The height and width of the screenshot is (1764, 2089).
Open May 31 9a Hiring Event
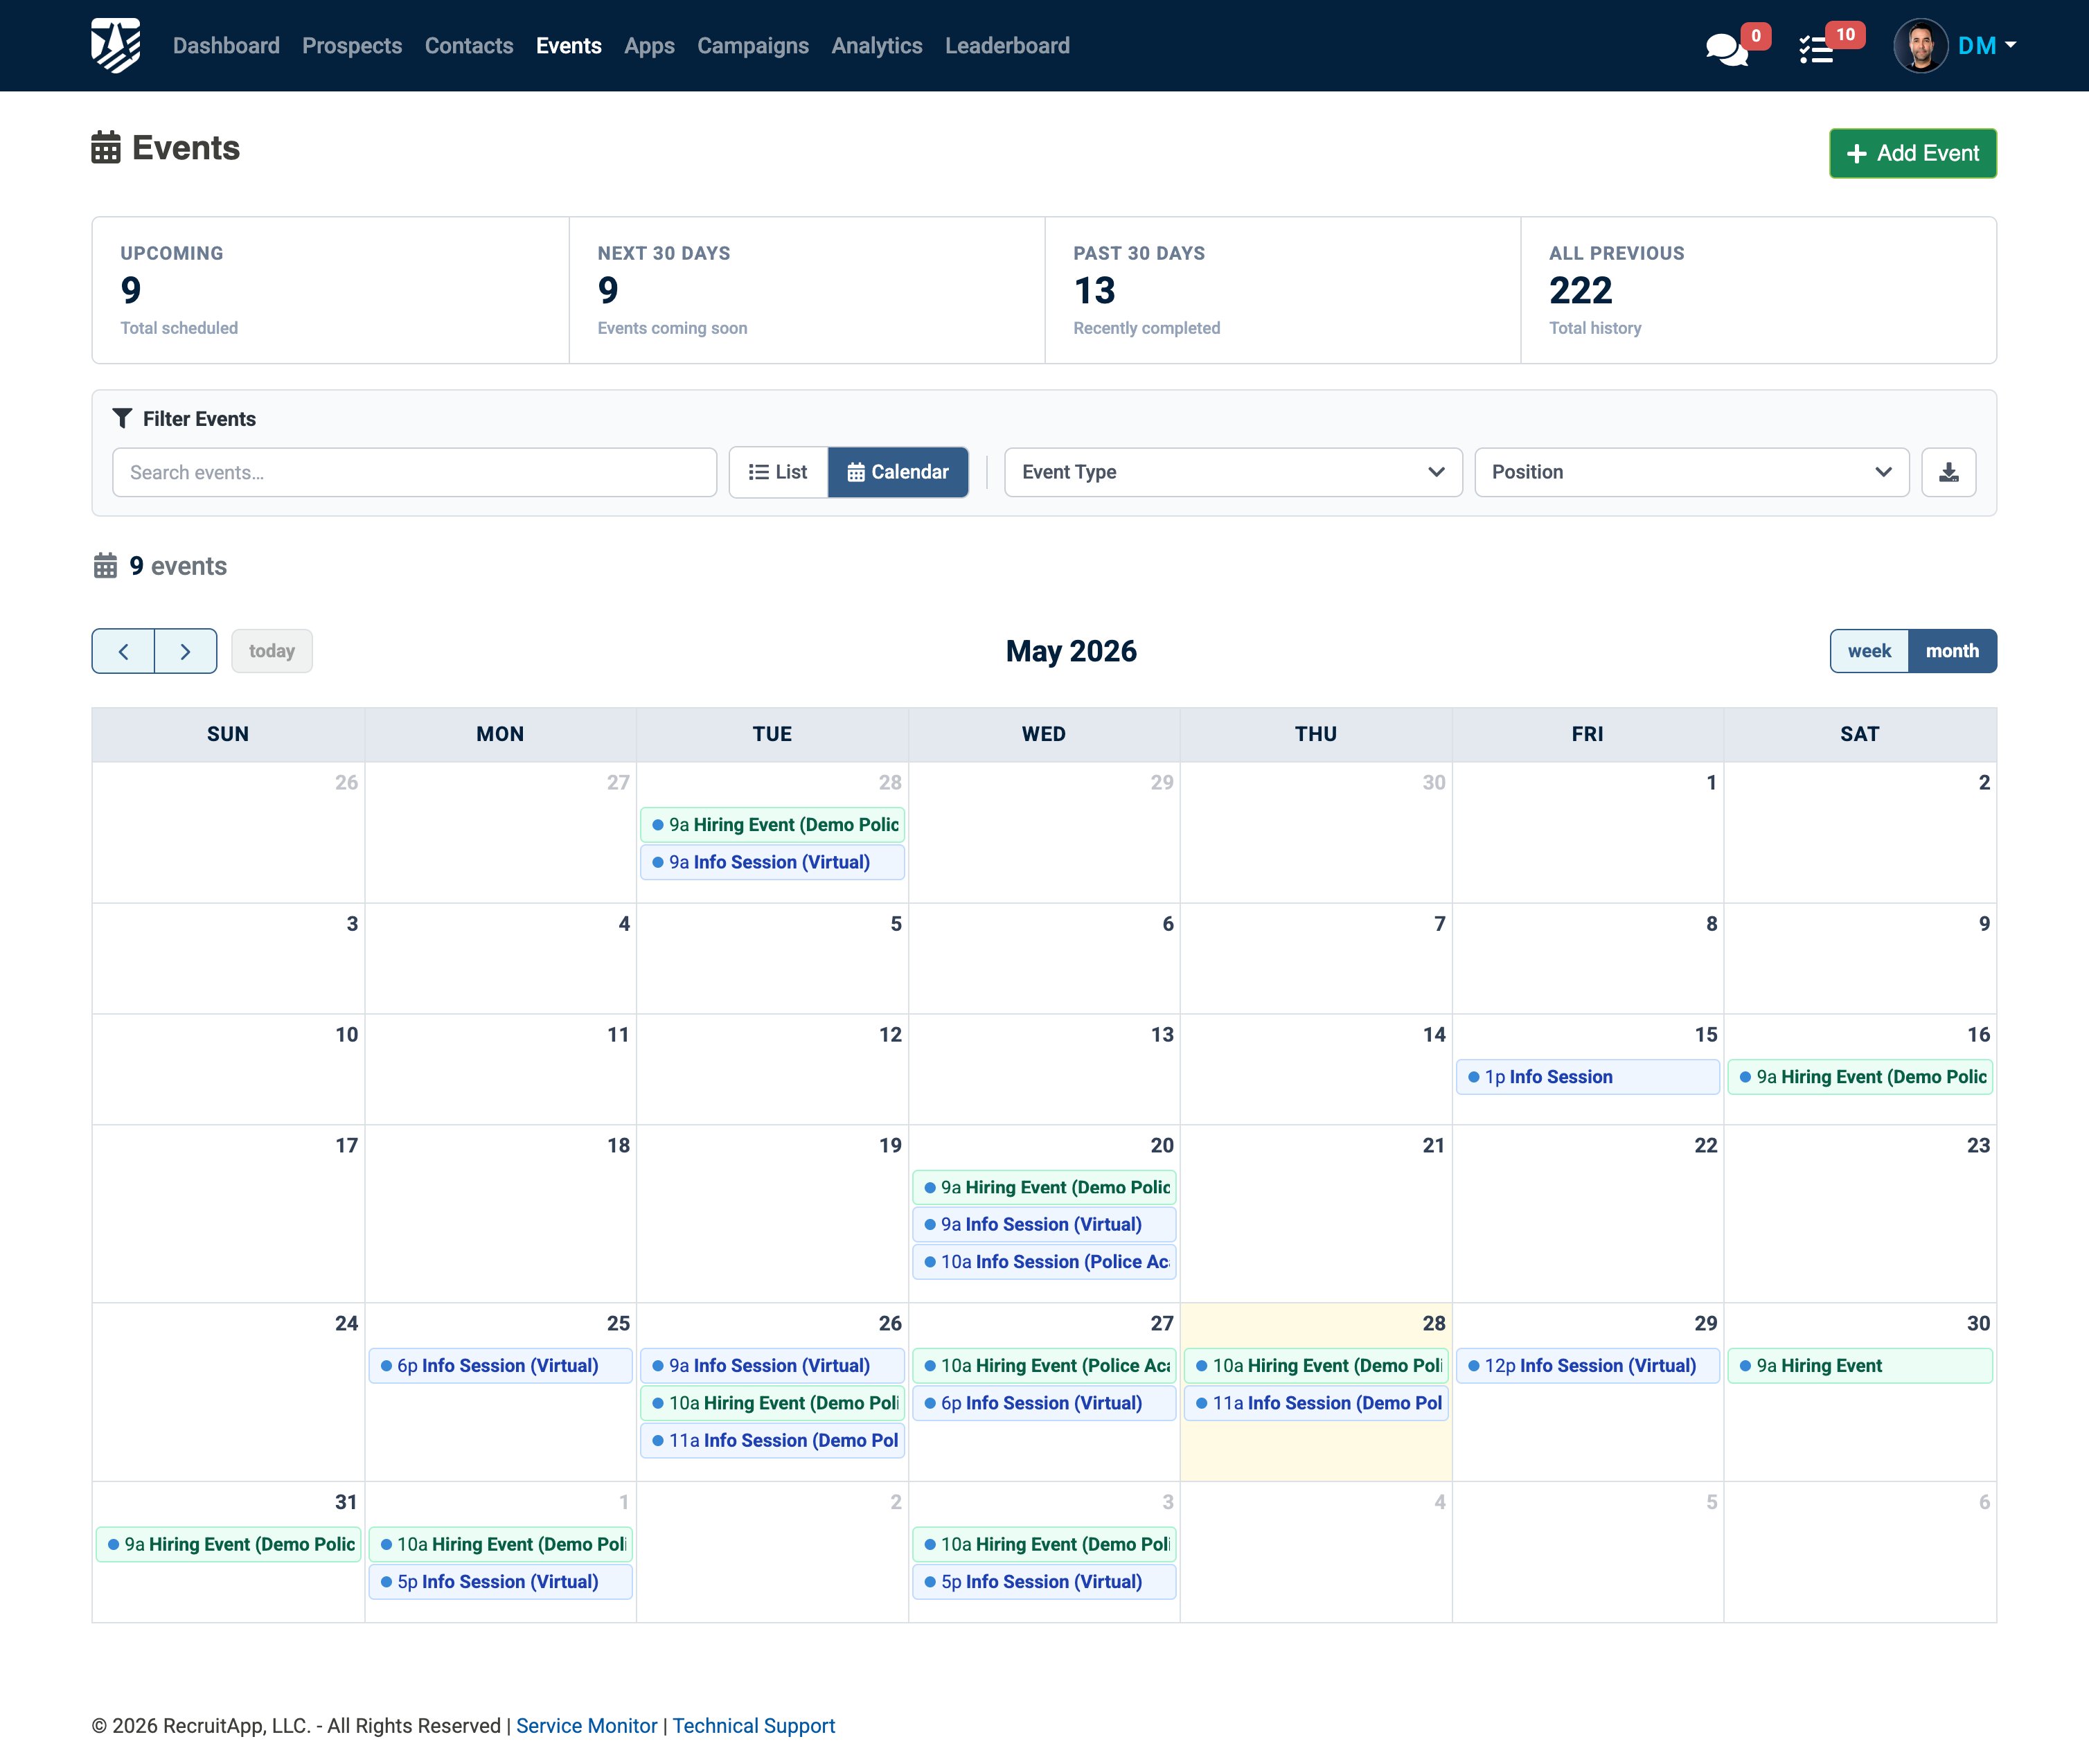coord(228,1544)
